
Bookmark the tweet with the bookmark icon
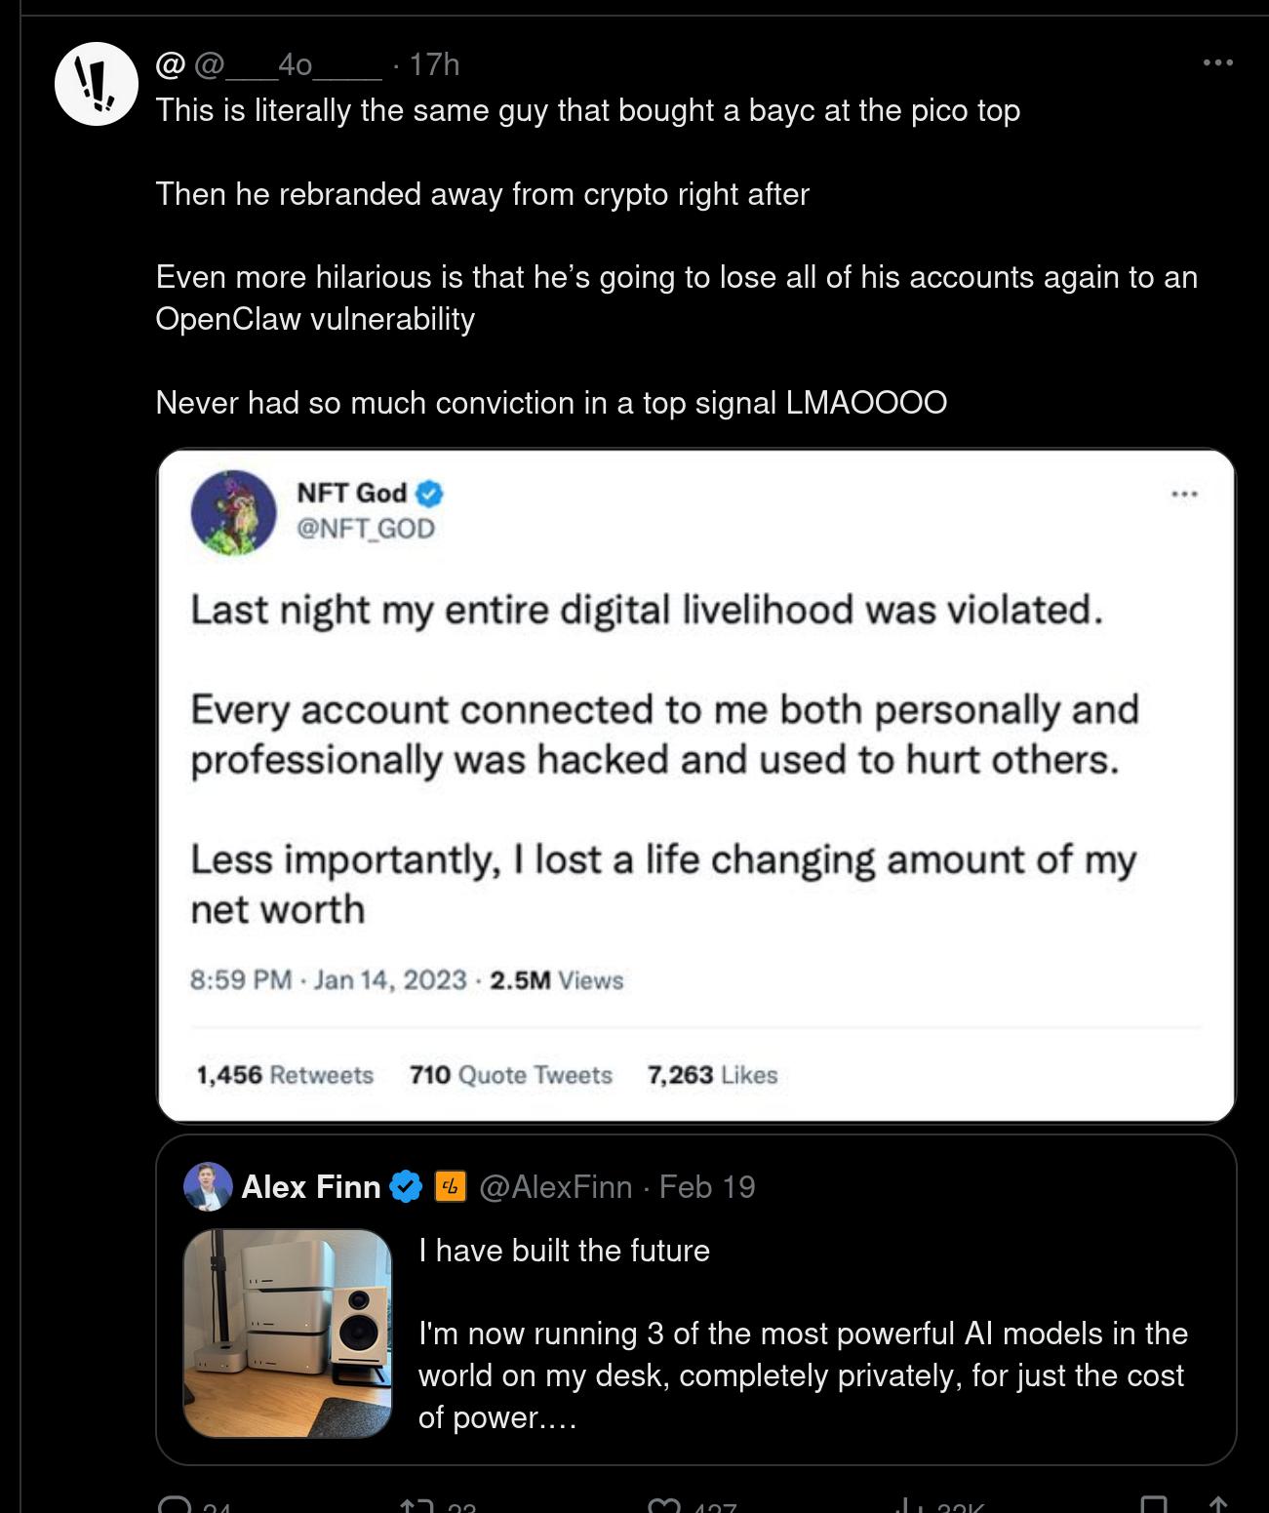tap(1154, 1505)
